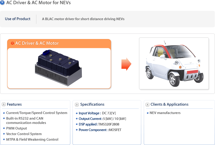215x145 pixels.
Task: Click the red arrow between product and car
Action: [126, 64]
